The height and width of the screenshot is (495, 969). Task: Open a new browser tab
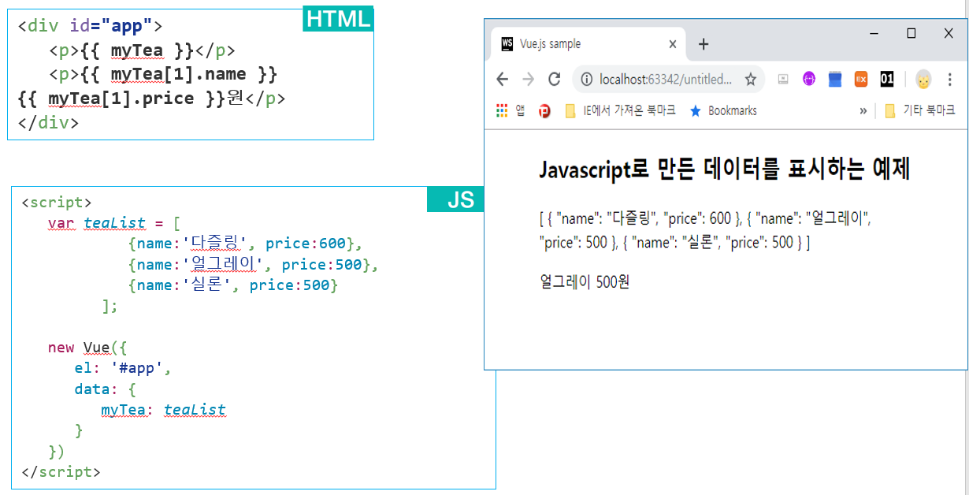coord(704,44)
